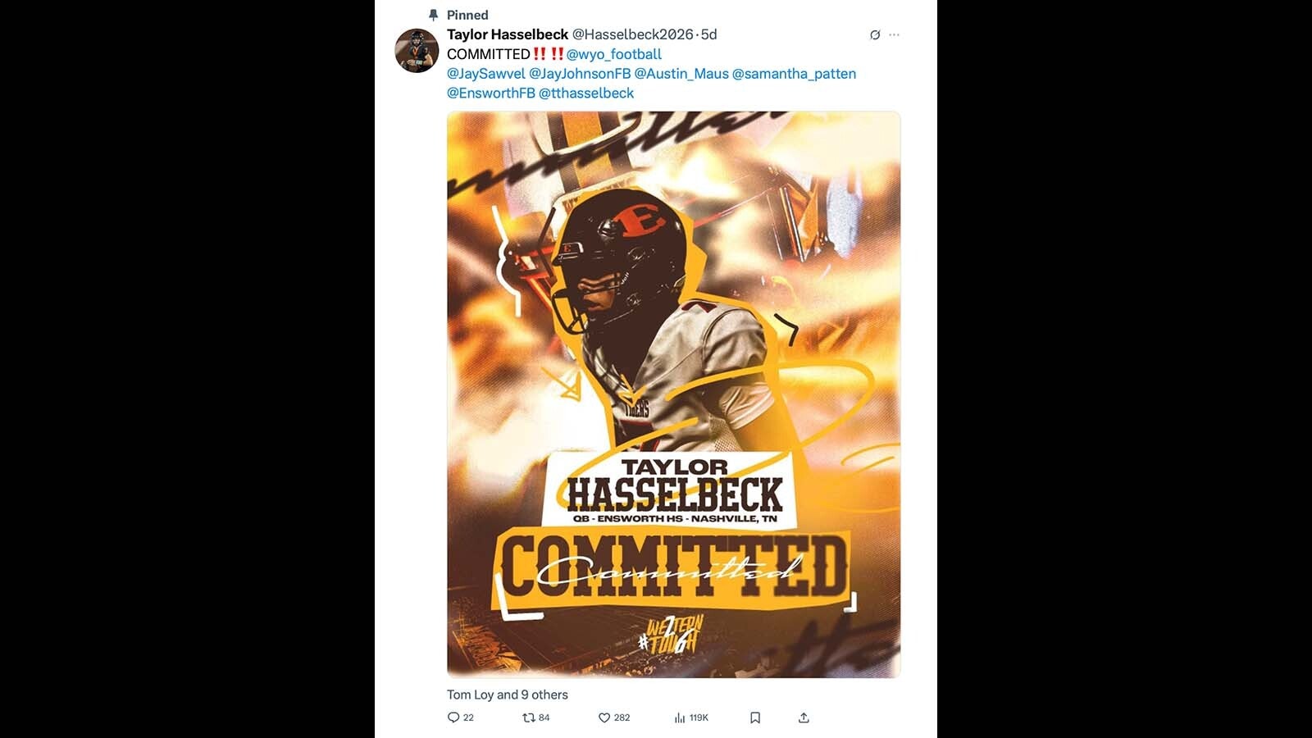Open the @EnsworthFB mention
The width and height of the screenshot is (1312, 738).
click(491, 93)
